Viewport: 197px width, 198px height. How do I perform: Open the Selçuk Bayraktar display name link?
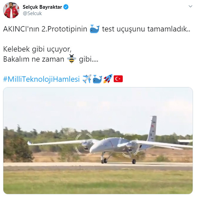point(42,7)
